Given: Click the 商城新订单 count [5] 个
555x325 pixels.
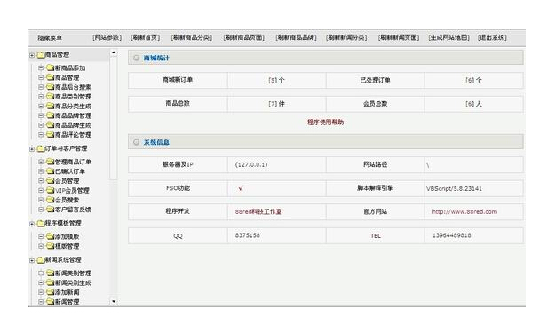Looking at the screenshot, I should [276, 81].
